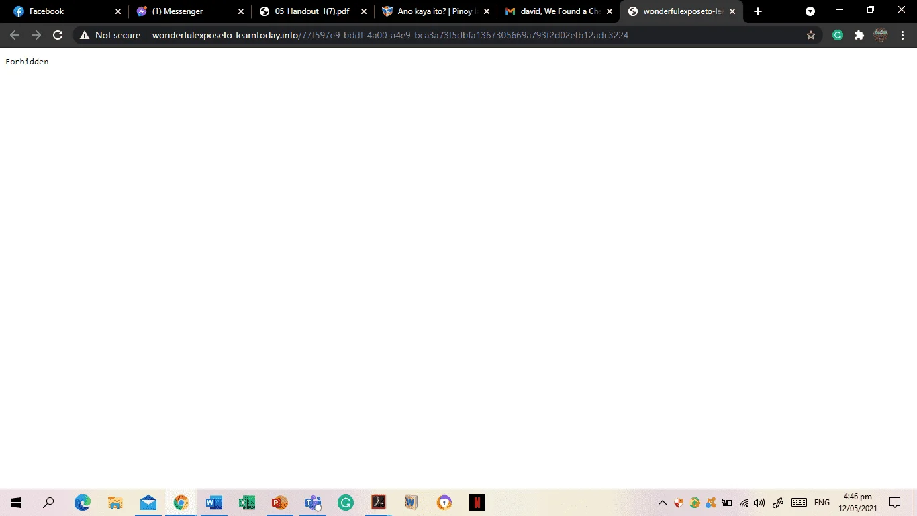The height and width of the screenshot is (516, 917).
Task: Open the touch keyboard icon
Action: 799,503
